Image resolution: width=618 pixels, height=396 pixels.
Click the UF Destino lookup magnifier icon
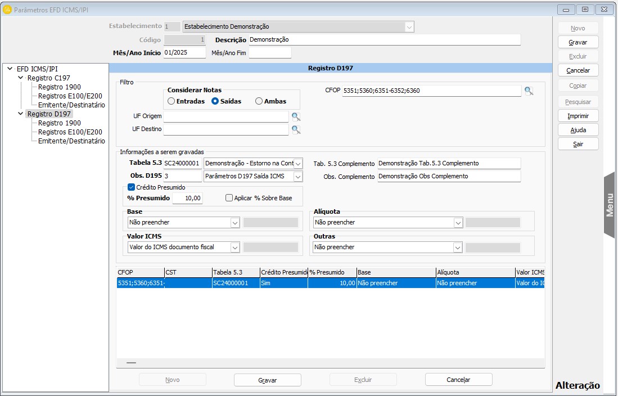click(296, 130)
